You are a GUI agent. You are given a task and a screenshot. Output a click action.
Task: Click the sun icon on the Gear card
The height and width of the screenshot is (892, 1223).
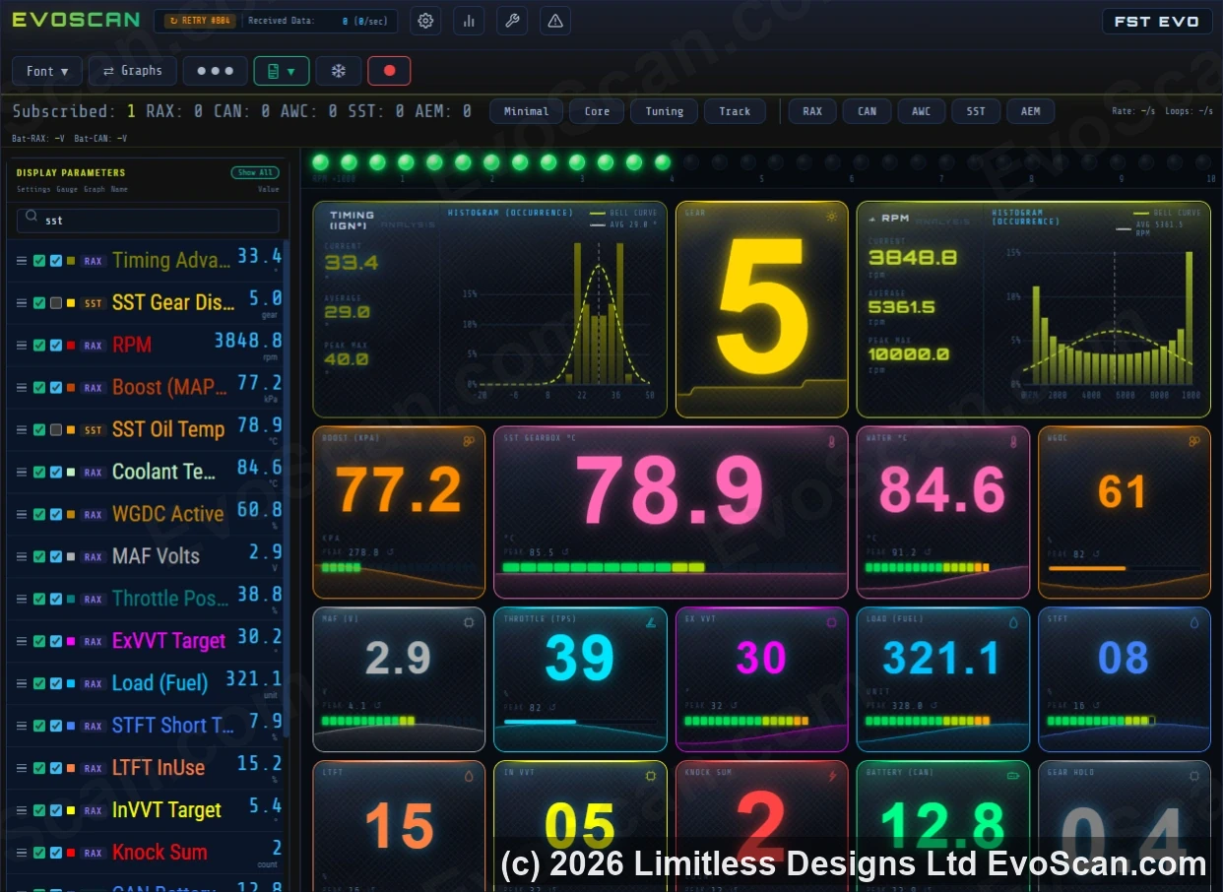click(832, 216)
